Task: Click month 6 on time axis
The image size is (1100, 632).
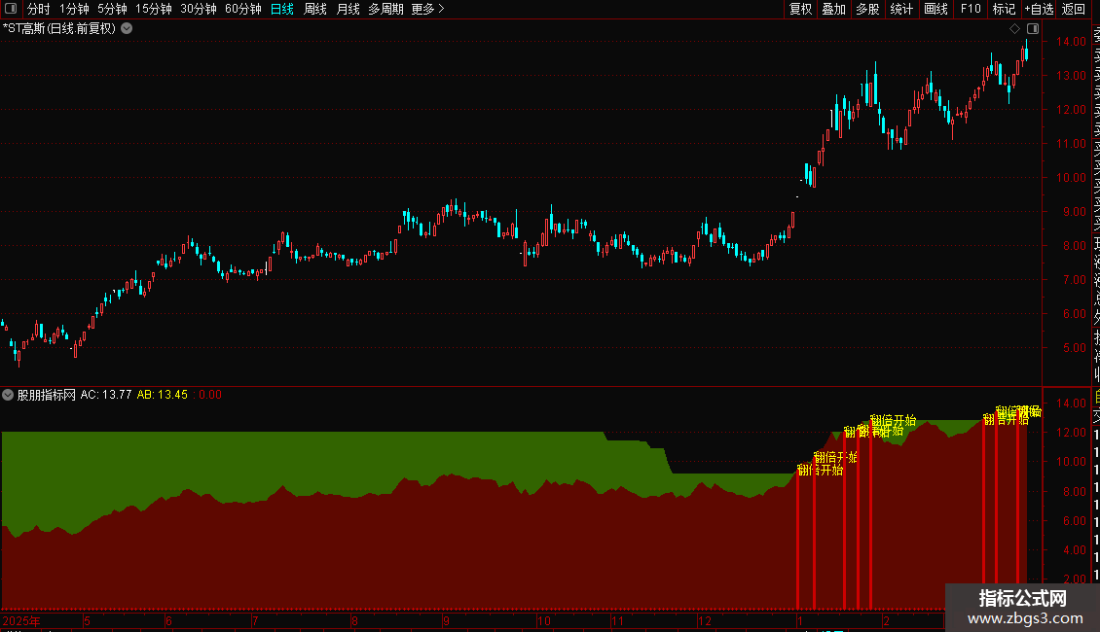Action: [168, 621]
